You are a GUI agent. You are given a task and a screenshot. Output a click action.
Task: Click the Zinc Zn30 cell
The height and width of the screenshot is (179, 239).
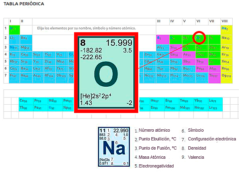tap(150, 55)
